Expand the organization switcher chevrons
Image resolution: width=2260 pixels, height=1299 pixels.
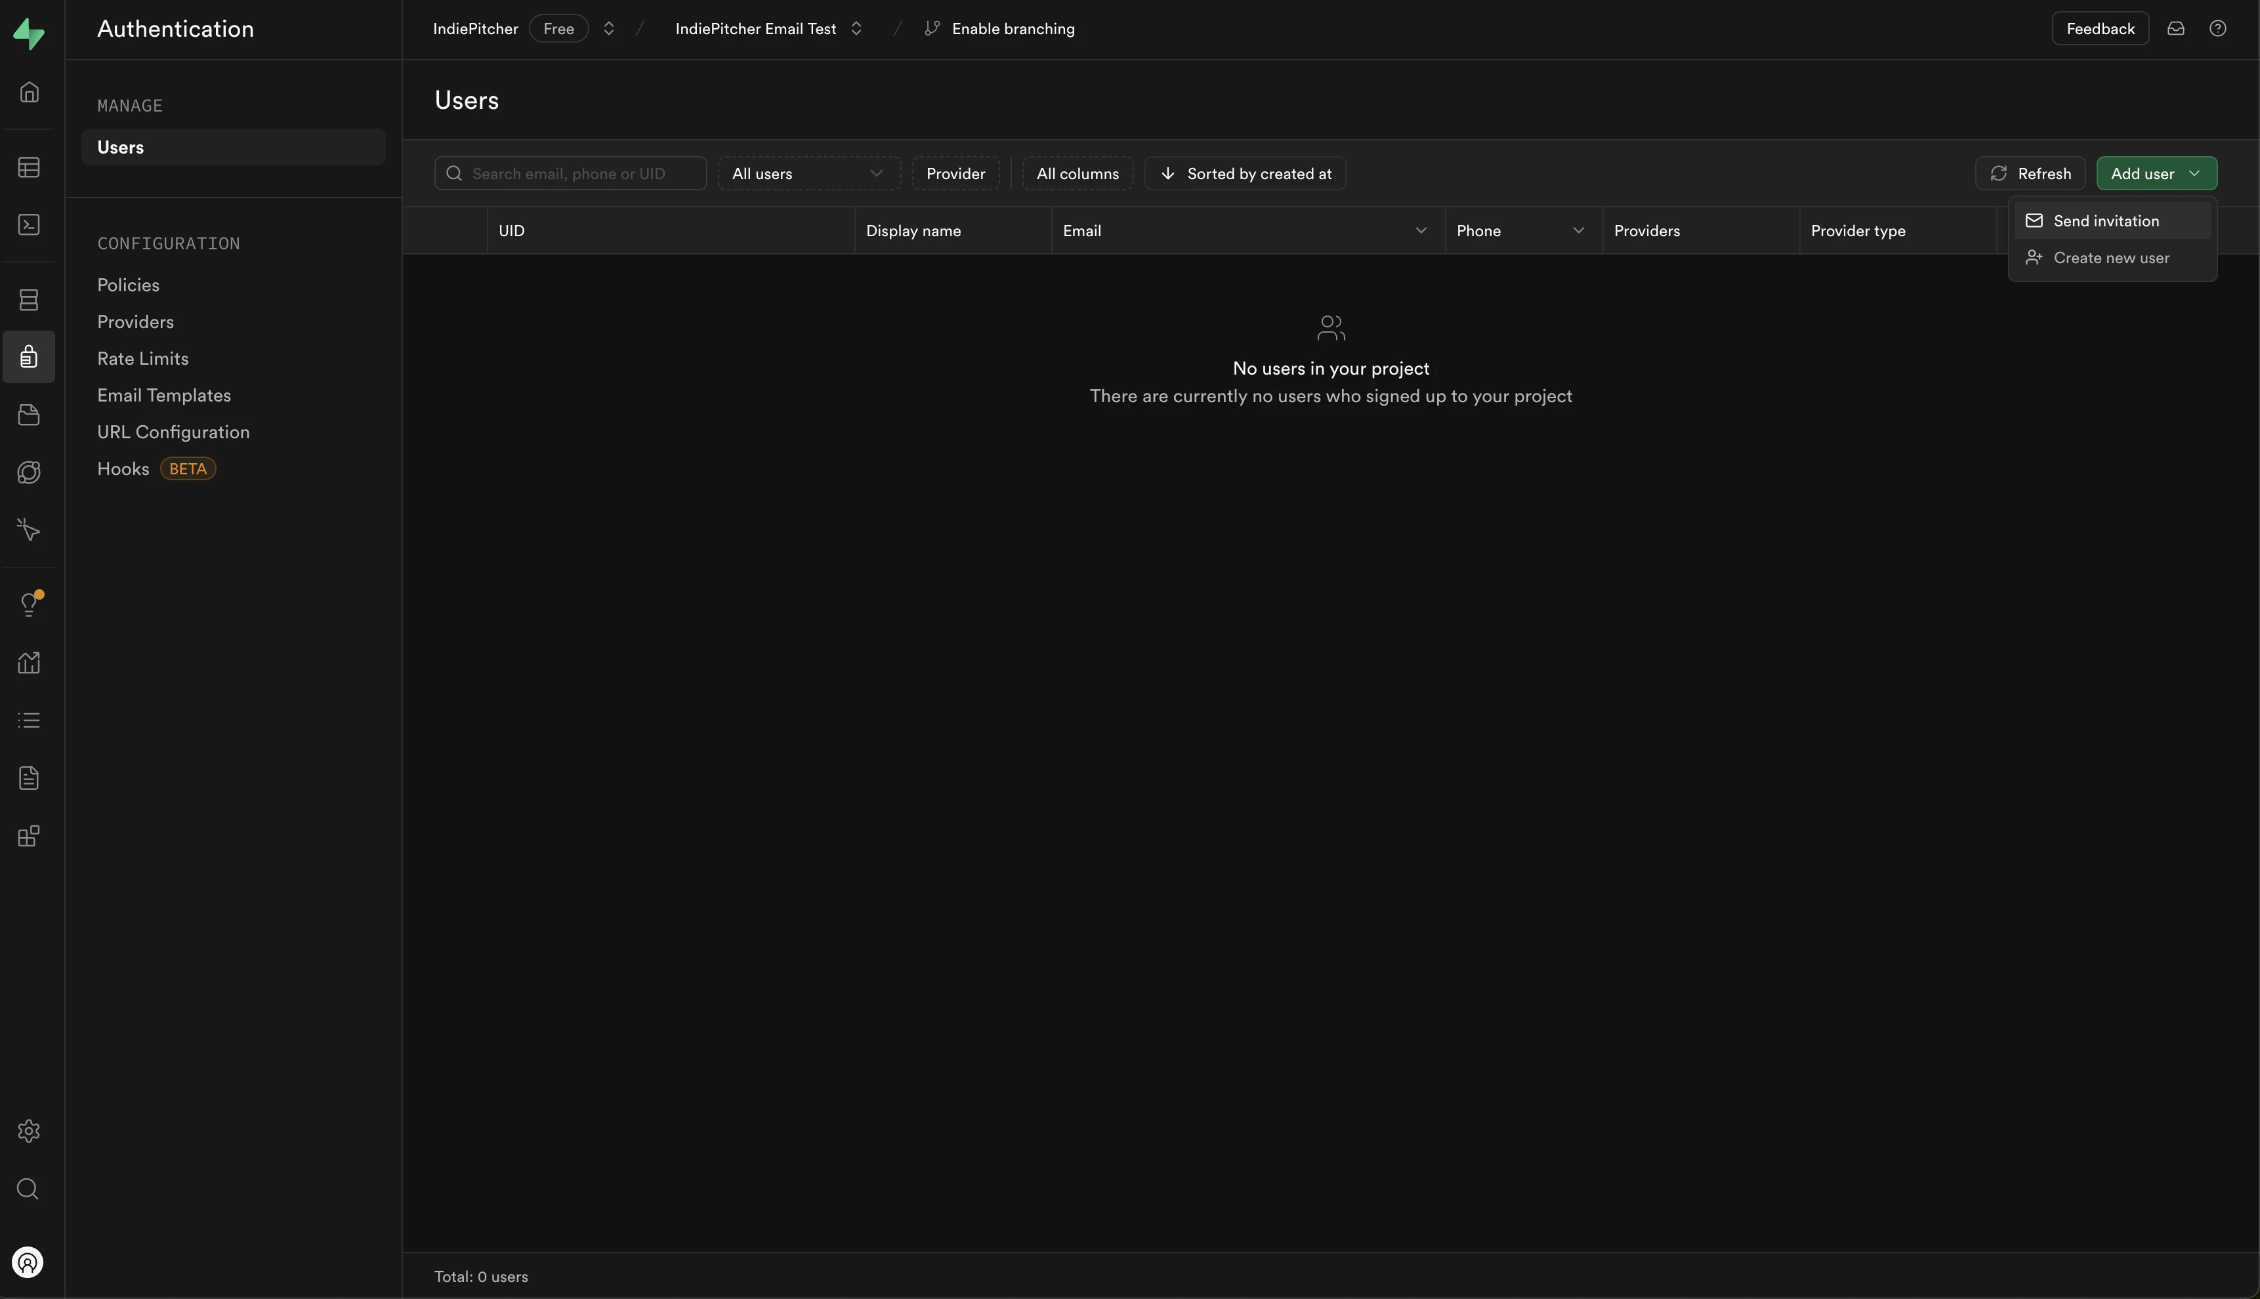(608, 29)
